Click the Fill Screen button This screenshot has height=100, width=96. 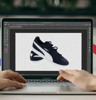coord(58,24)
